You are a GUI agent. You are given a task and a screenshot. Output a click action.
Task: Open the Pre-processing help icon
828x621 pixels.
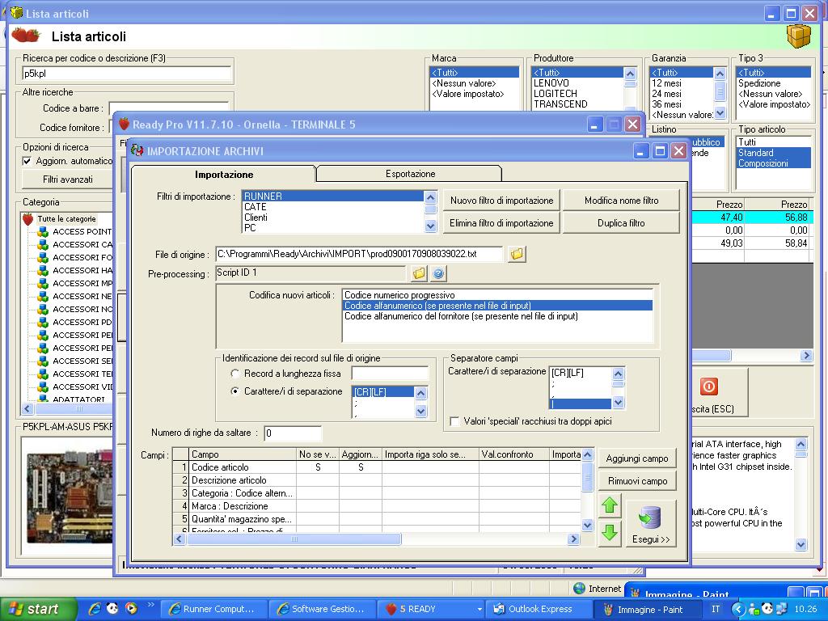click(x=438, y=273)
